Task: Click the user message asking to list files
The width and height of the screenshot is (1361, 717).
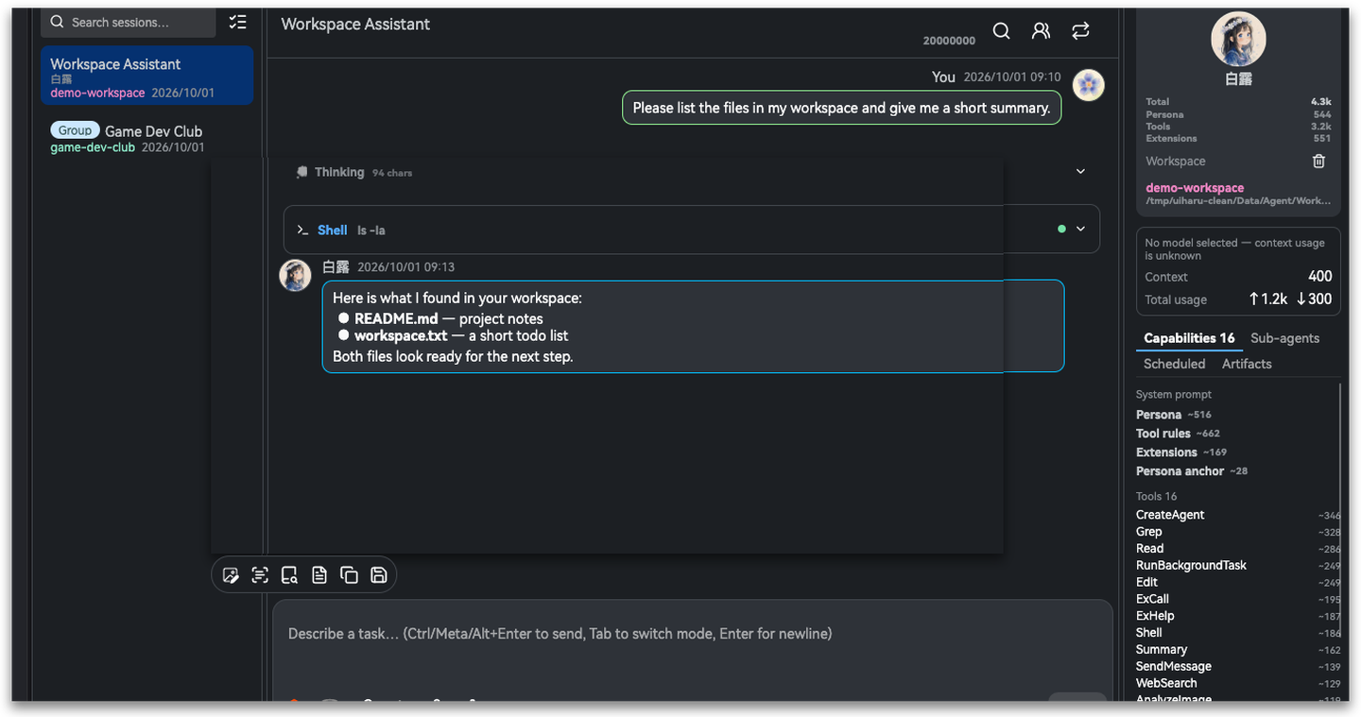Action: click(841, 108)
